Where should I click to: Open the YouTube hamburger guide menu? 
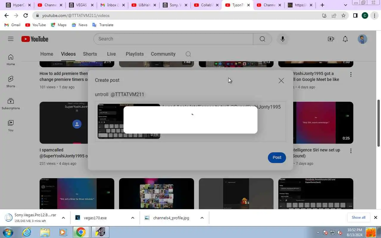point(11,39)
